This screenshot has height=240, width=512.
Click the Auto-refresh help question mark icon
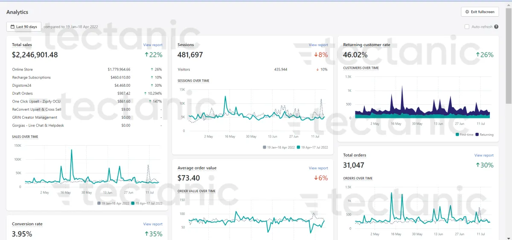pos(496,27)
